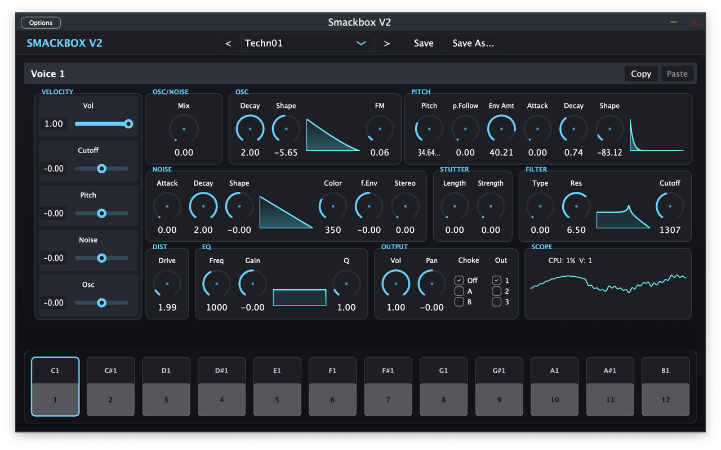This screenshot has height=450, width=721.
Task: Enable Out 2 checkbox
Action: 496,291
